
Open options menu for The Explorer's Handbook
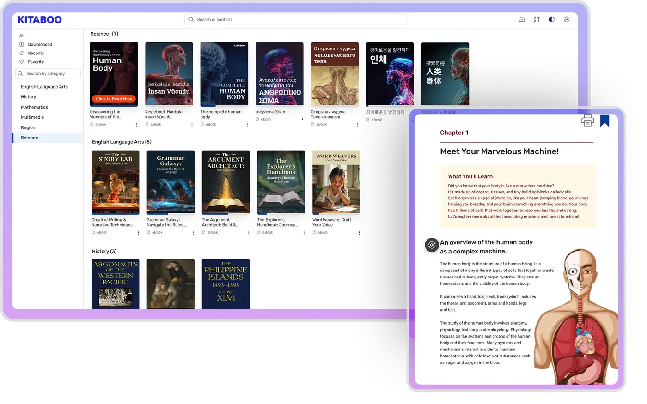point(304,233)
